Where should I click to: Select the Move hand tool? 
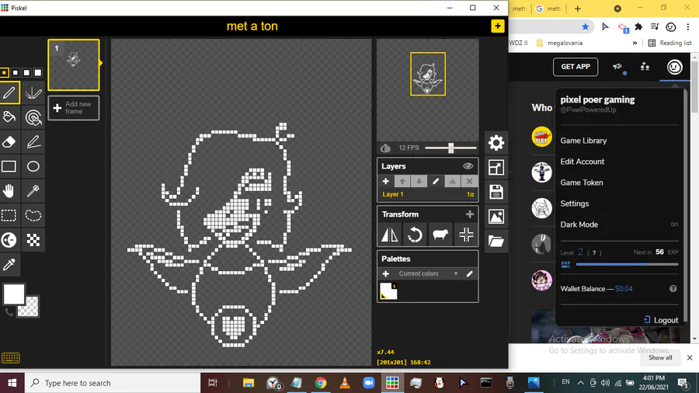[9, 191]
